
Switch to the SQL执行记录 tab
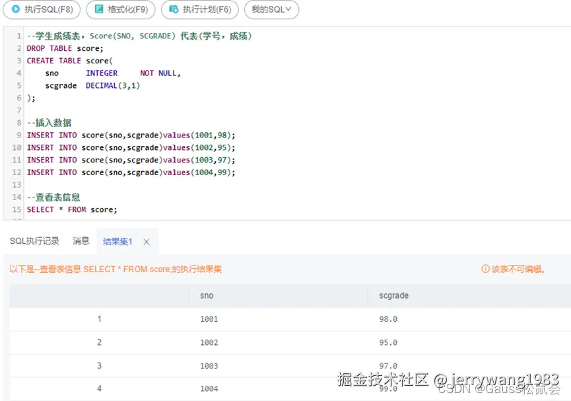[x=34, y=241]
